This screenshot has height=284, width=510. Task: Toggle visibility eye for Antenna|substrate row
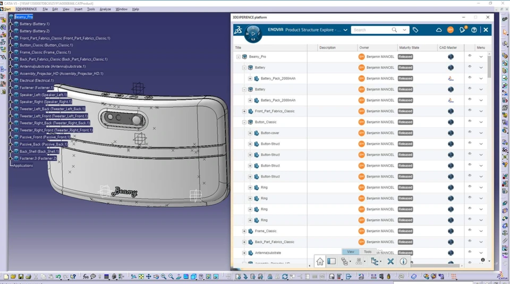coord(470,252)
